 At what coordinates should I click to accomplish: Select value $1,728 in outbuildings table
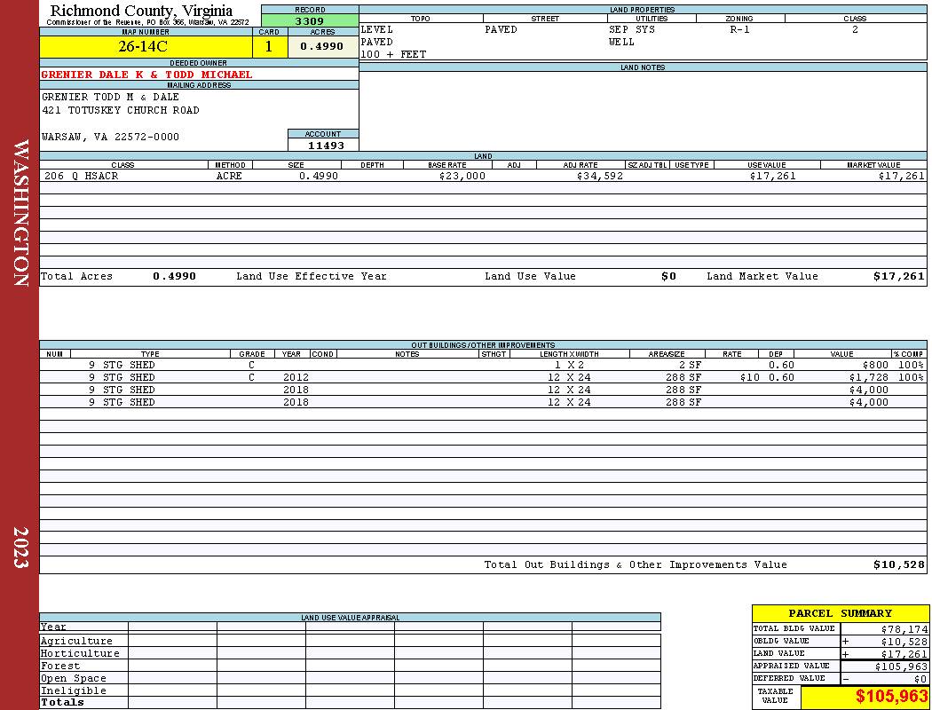pyautogui.click(x=868, y=378)
